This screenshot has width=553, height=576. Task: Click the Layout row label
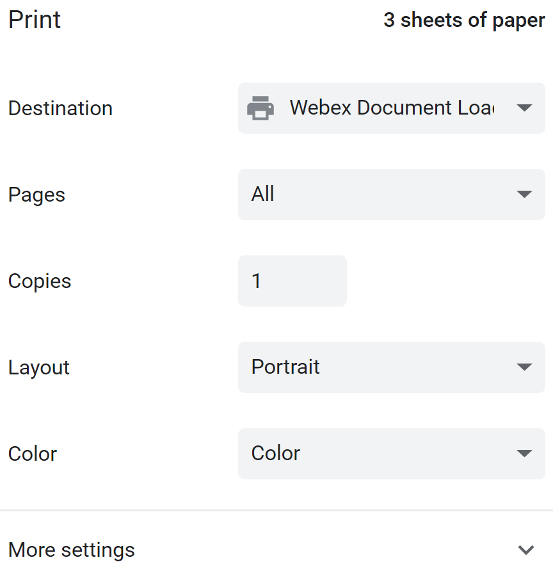(x=39, y=367)
